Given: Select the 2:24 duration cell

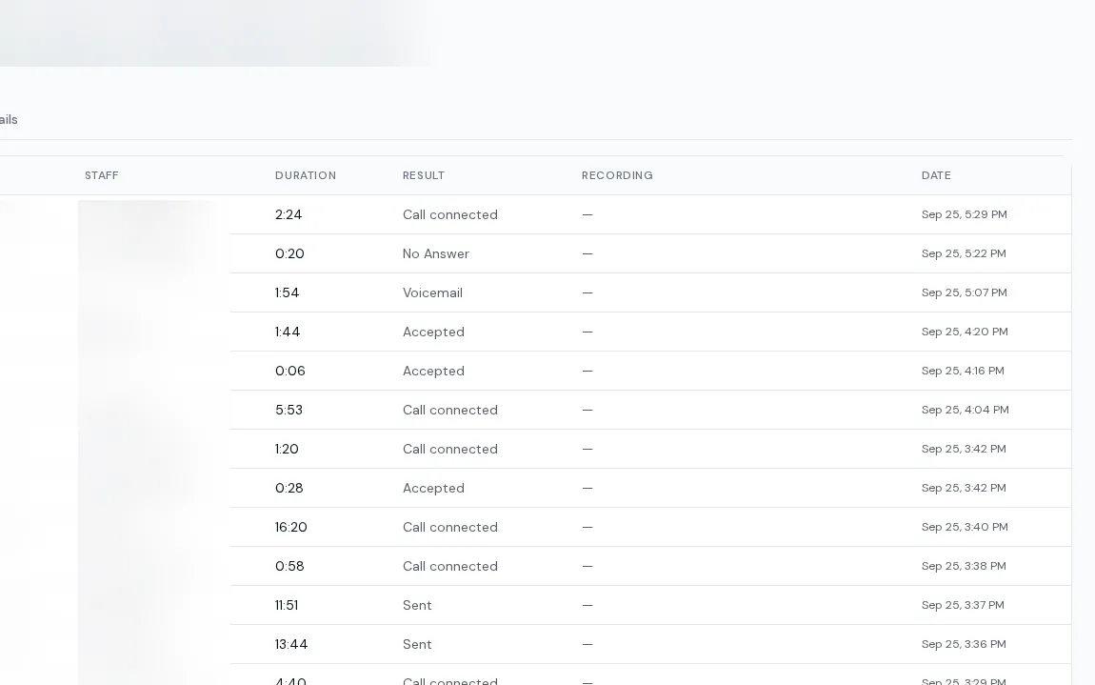Looking at the screenshot, I should click(289, 214).
